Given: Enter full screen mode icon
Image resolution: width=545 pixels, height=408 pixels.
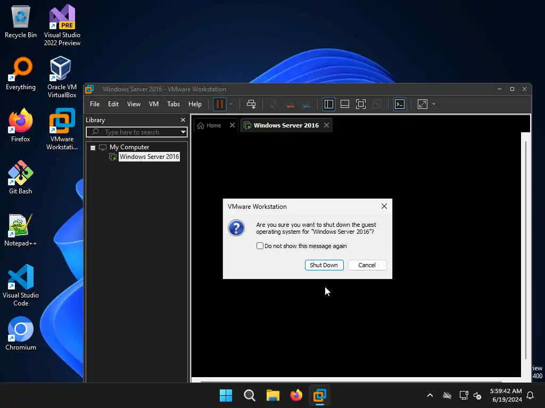Looking at the screenshot, I should 361,104.
